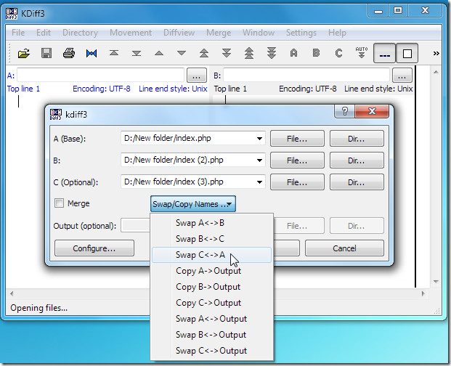Click File... button in B row
This screenshot has height=366, width=451.
pyautogui.click(x=297, y=160)
